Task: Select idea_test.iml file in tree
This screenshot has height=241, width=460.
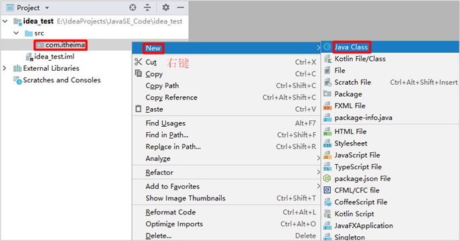Action: (x=54, y=57)
